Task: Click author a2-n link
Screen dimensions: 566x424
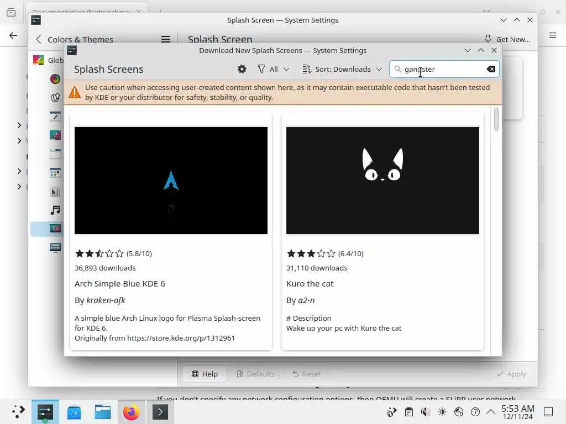Action: tap(306, 300)
